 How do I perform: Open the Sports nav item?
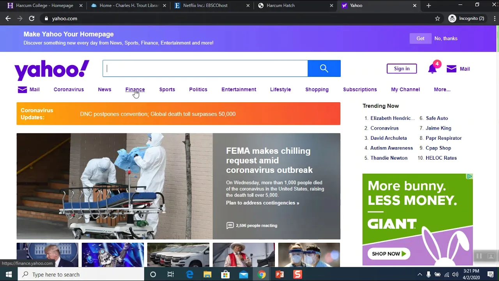[167, 89]
